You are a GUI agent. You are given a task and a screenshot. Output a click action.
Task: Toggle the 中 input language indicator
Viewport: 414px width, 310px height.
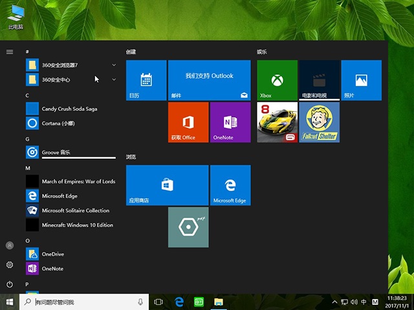(364, 302)
